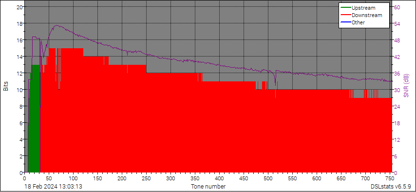Click tone number tick label "400"
Viewport: 416px width, 192px height.
click(219, 178)
